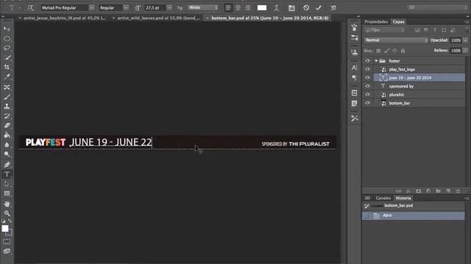This screenshot has height=264, width=471.
Task: Create warped text
Action: tap(277, 8)
